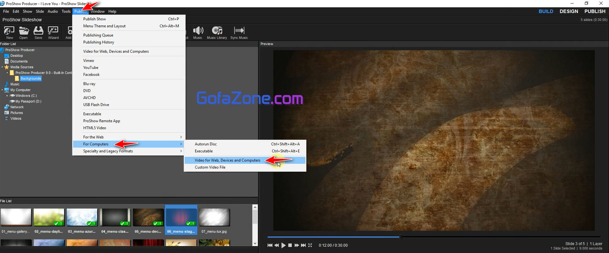Expand the For the Web submenu

[x=129, y=137]
